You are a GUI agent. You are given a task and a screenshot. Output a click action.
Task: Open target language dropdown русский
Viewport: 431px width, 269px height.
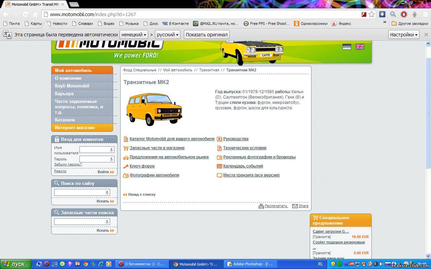(x=168, y=34)
